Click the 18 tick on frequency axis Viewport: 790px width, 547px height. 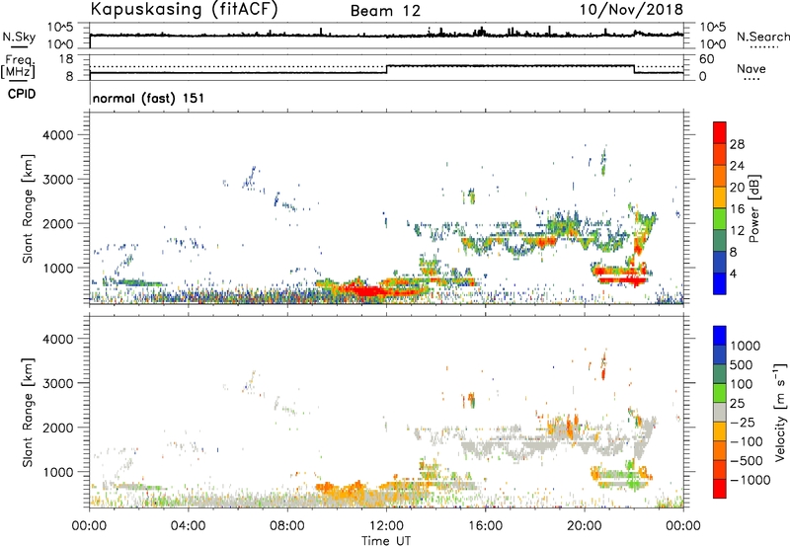click(x=66, y=59)
